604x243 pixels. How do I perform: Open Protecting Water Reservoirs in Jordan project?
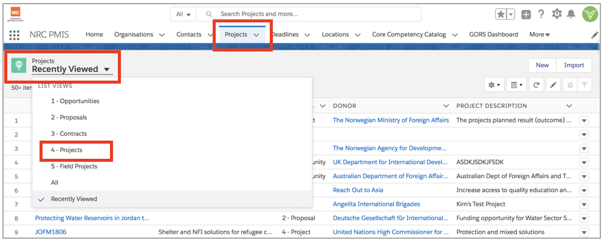click(92, 218)
